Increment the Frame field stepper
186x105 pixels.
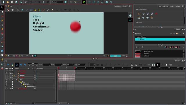(50, 64)
